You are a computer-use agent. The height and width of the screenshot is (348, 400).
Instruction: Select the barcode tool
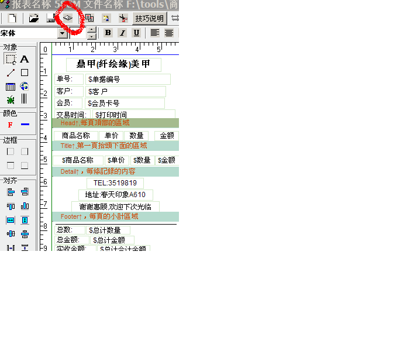[x=25, y=99]
